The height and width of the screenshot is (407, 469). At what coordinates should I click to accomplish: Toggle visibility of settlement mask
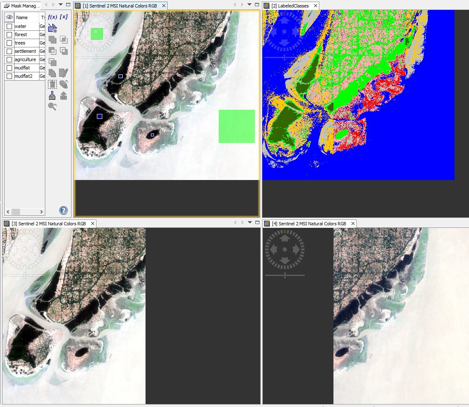pyautogui.click(x=9, y=52)
